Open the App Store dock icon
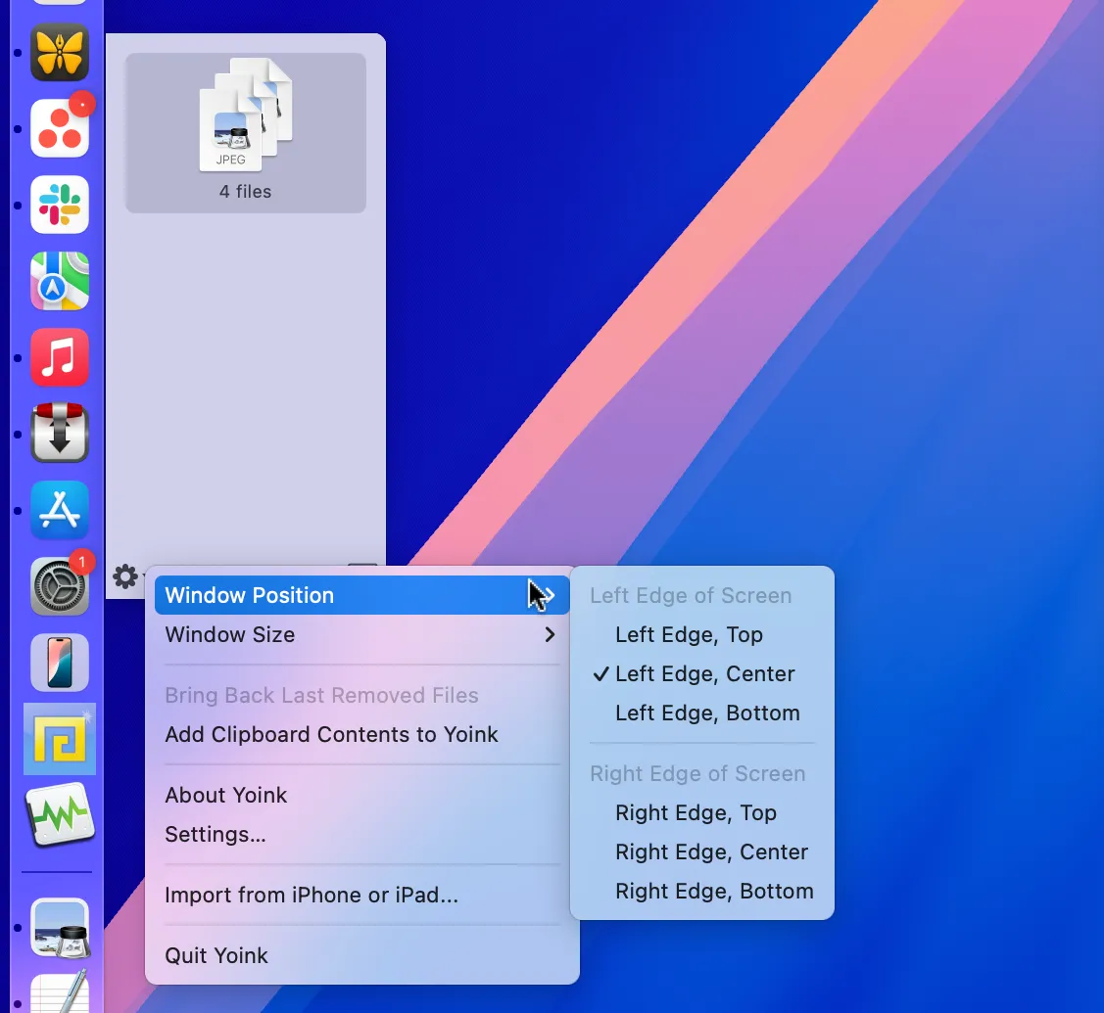This screenshot has height=1013, width=1104. [x=60, y=510]
